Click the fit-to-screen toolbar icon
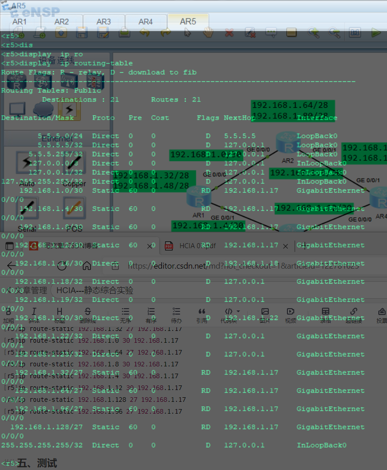Viewport: 387px width, 470px height. pos(355,32)
